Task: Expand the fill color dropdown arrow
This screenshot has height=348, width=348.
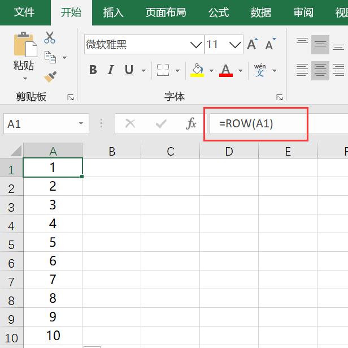Action: (211, 71)
